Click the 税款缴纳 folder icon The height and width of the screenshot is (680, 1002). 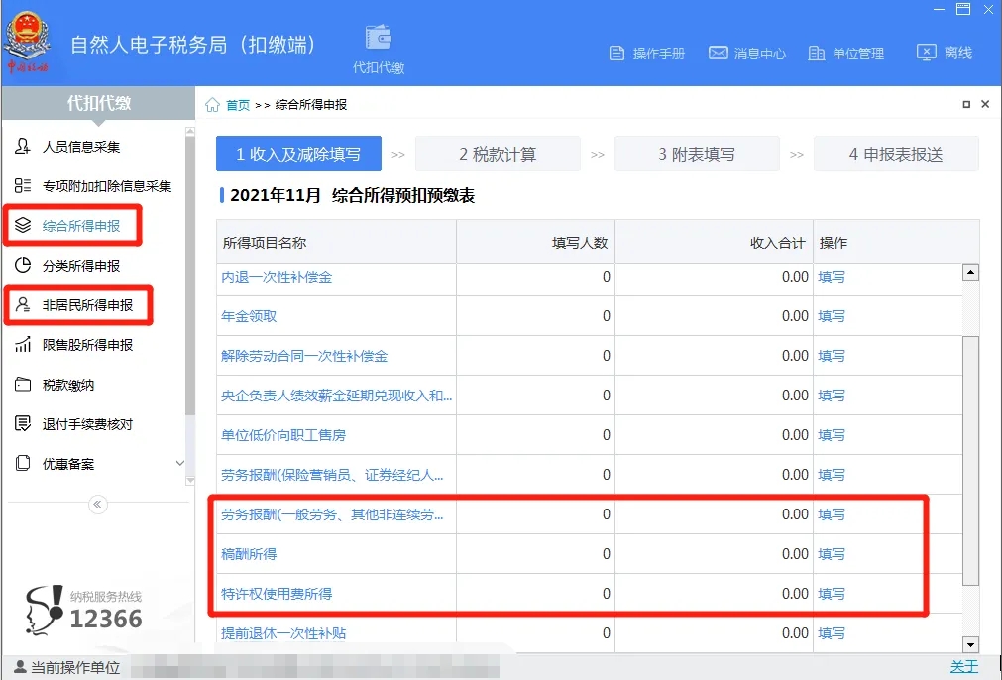pos(23,384)
